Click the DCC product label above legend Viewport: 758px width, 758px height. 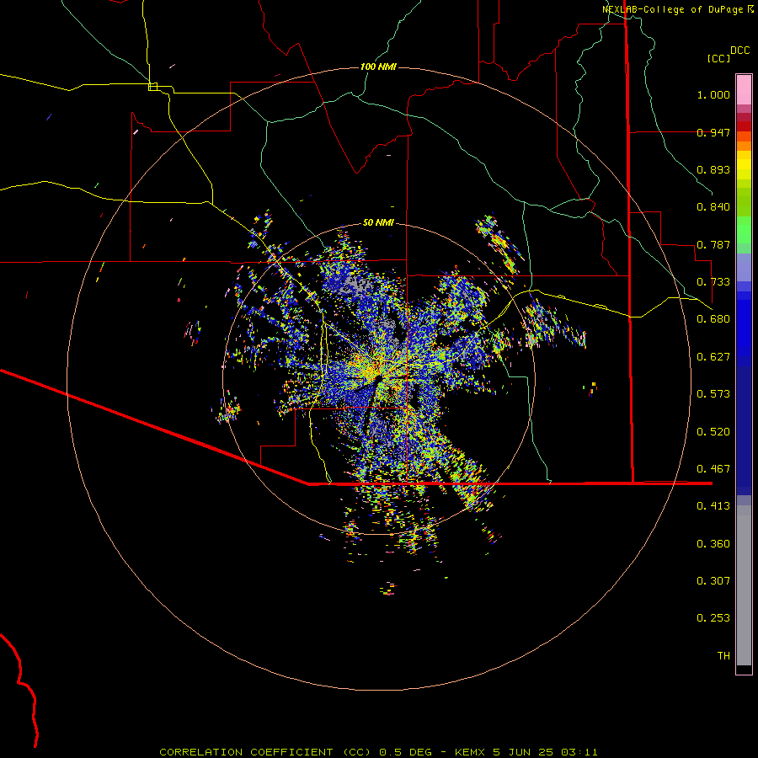739,51
